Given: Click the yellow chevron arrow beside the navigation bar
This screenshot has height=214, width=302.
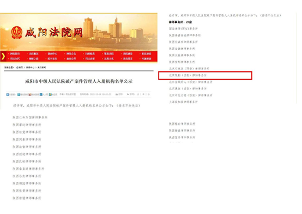Looking at the screenshot, I should click(x=3, y=56).
